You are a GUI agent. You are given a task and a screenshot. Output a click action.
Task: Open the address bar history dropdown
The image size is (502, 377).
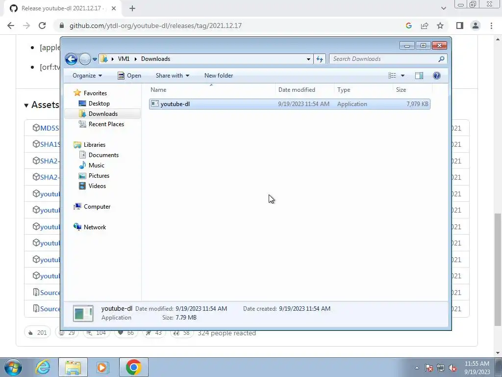[308, 59]
